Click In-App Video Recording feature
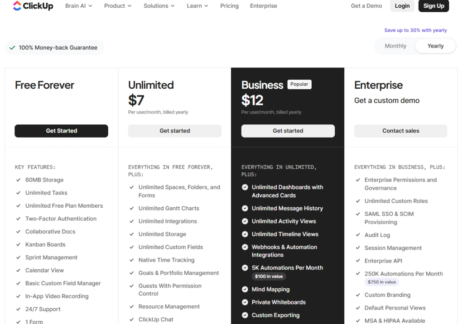 click(57, 296)
